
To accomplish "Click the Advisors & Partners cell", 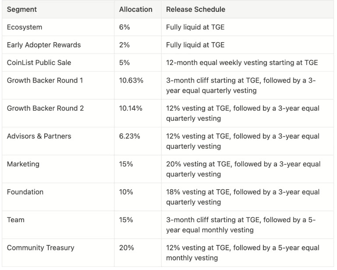I will [39, 136].
